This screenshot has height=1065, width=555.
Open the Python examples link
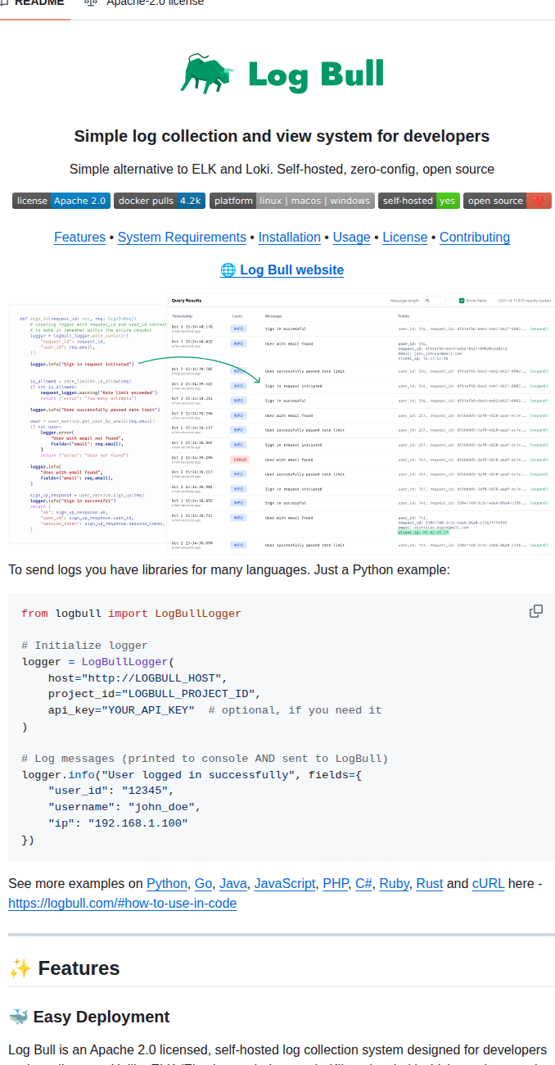(167, 884)
